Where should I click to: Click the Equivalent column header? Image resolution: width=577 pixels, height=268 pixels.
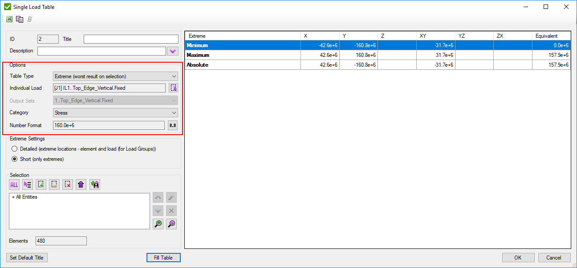tap(551, 36)
